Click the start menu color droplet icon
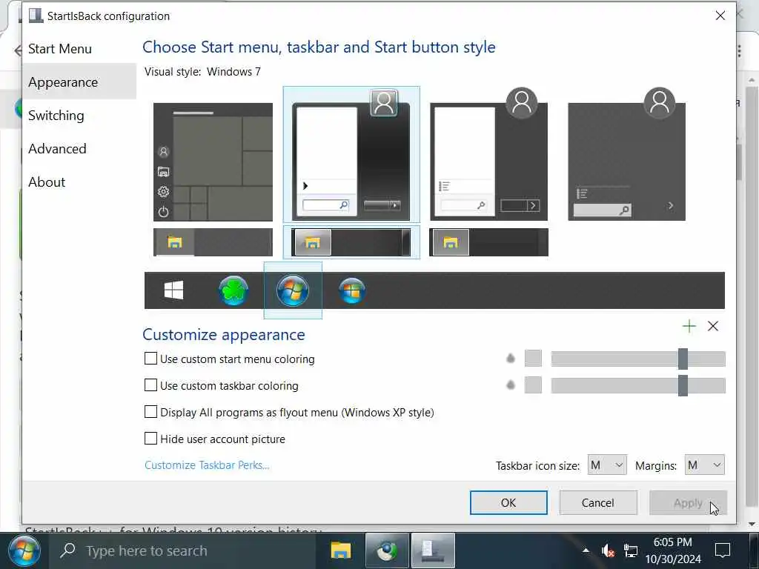This screenshot has height=569, width=759. tap(511, 359)
